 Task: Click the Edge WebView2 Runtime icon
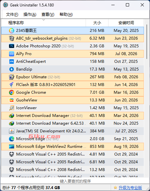click(12, 147)
